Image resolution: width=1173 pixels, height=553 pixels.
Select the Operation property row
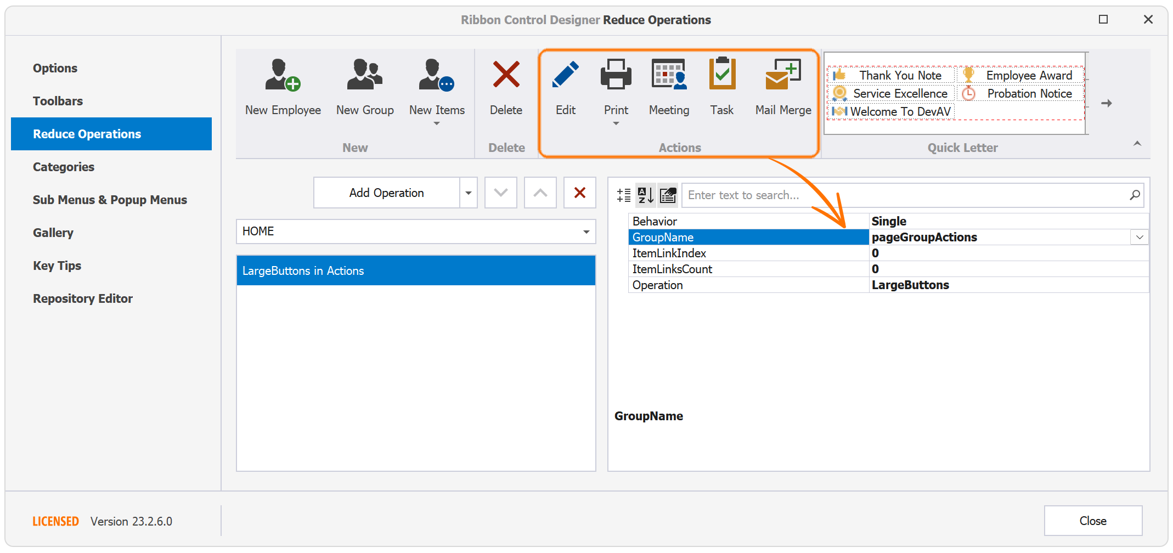(888, 285)
